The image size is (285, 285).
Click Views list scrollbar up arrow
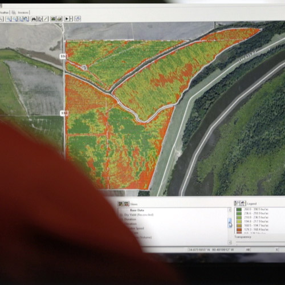[x=230, y=210]
